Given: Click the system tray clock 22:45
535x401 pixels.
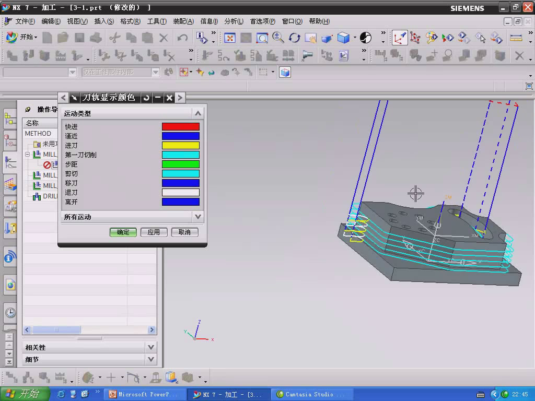Looking at the screenshot, I should click(520, 395).
